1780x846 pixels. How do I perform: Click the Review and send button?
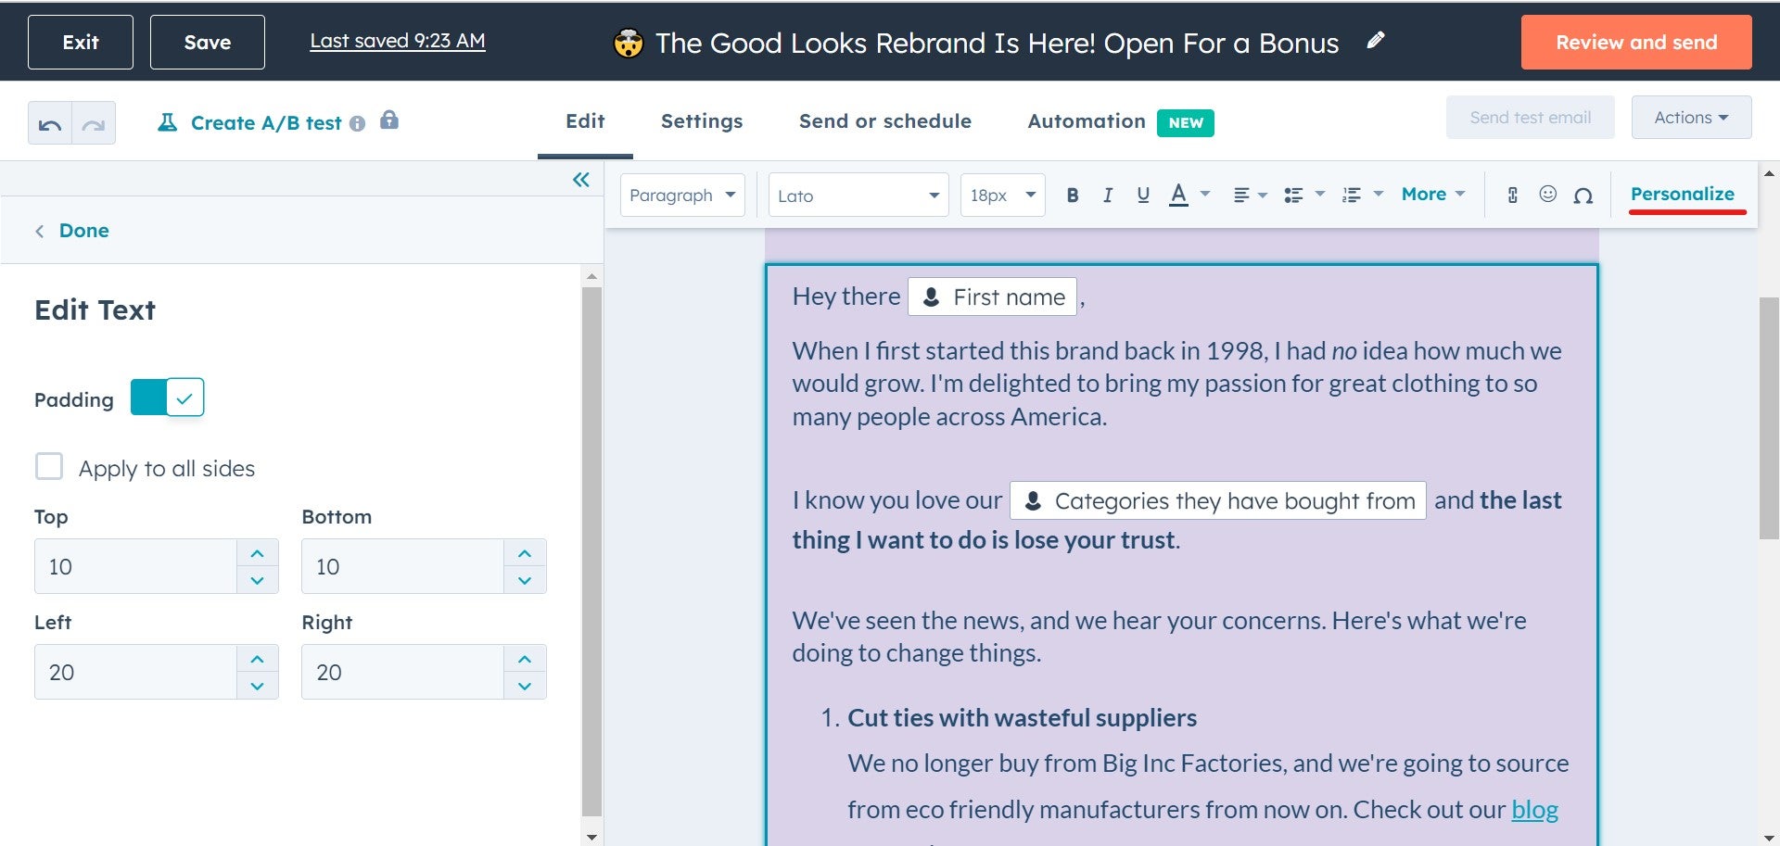1635,43
